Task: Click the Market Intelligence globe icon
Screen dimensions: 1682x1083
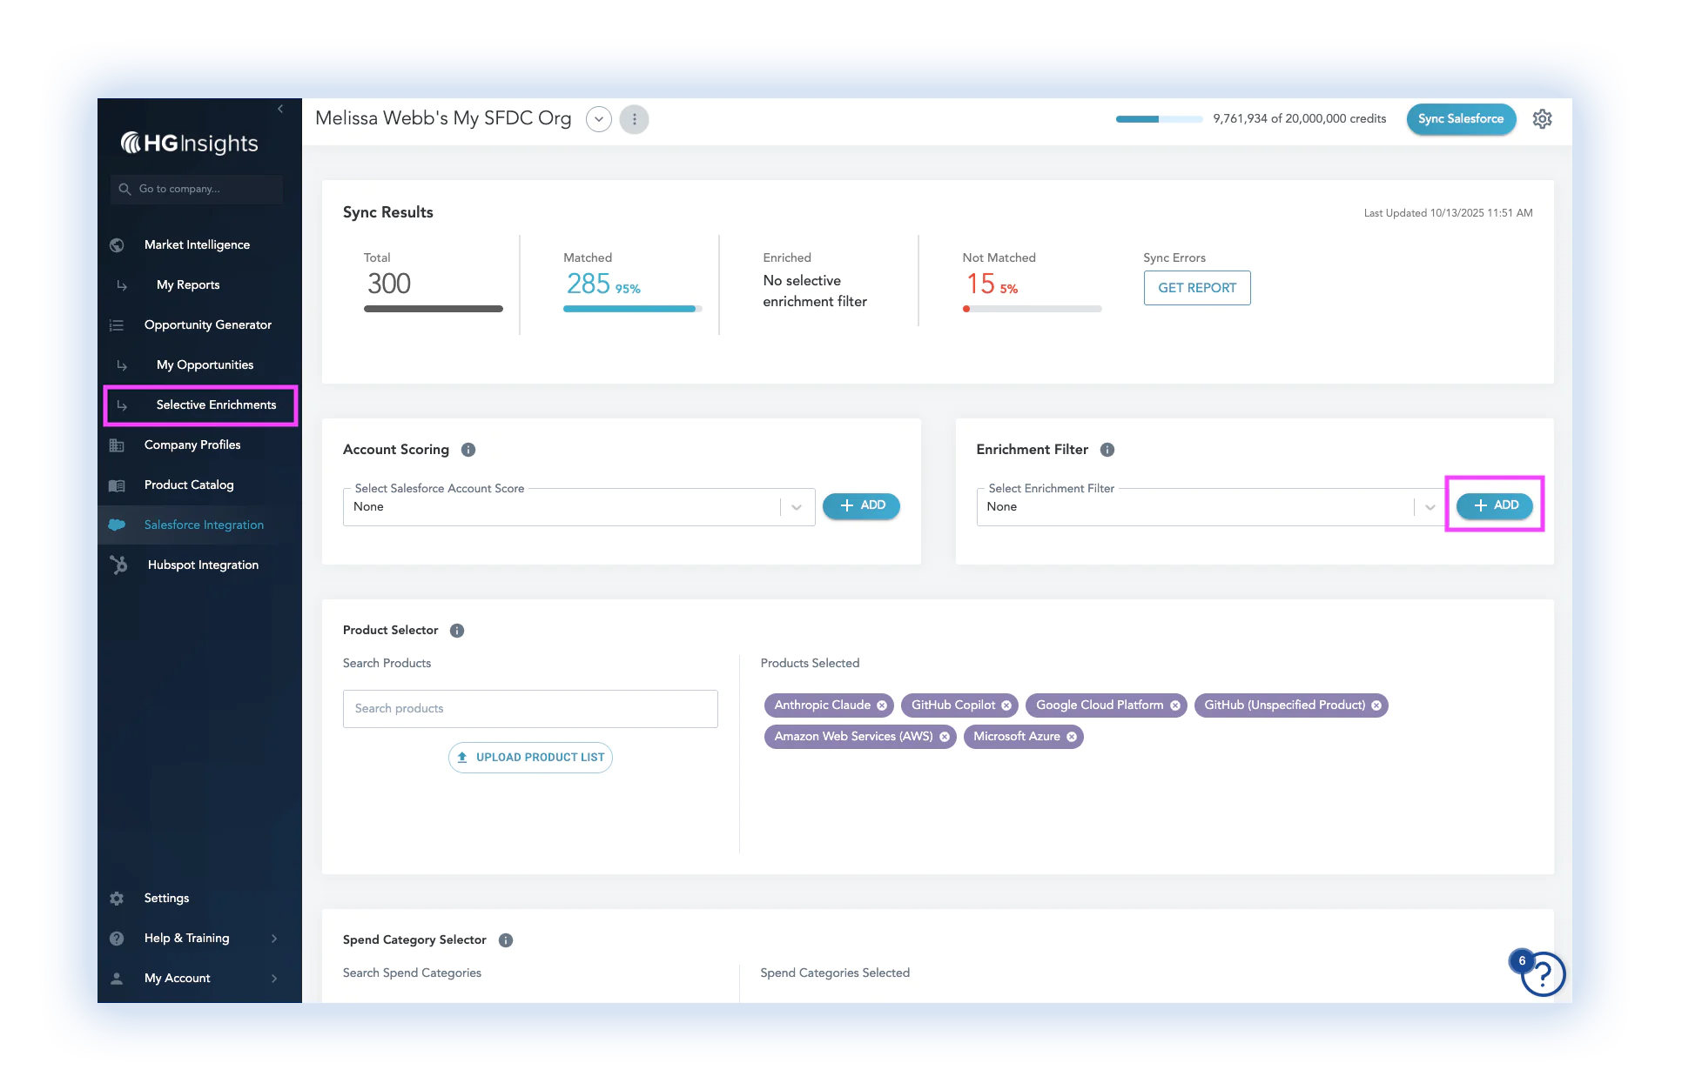Action: point(117,245)
